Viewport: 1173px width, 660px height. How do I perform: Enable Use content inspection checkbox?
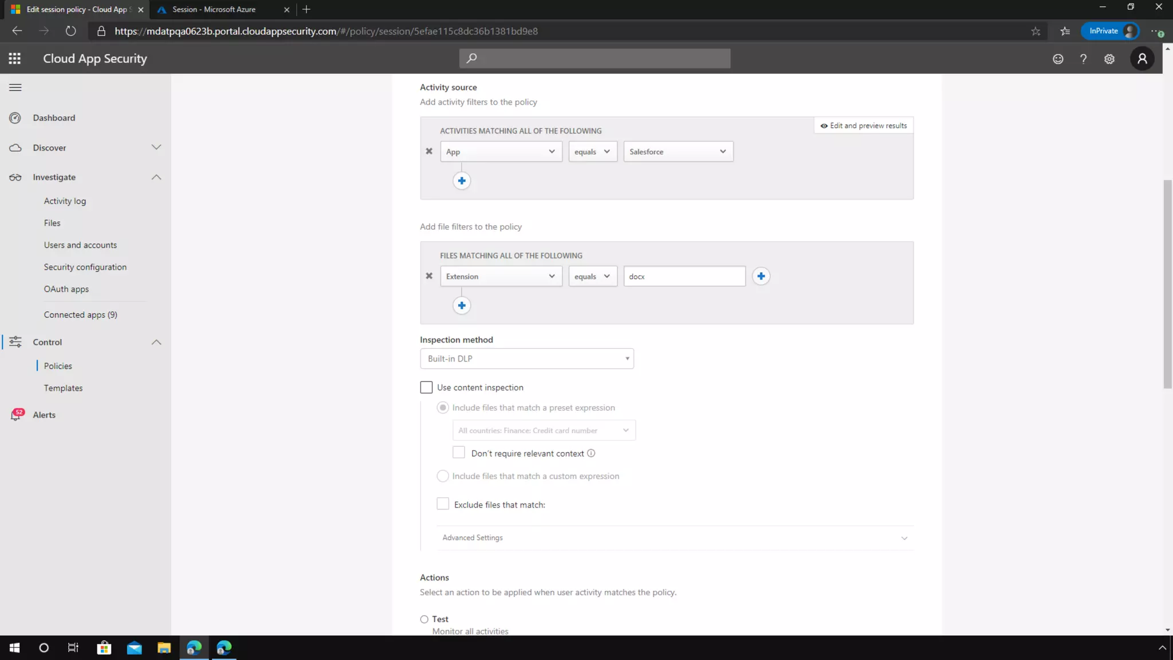(426, 387)
